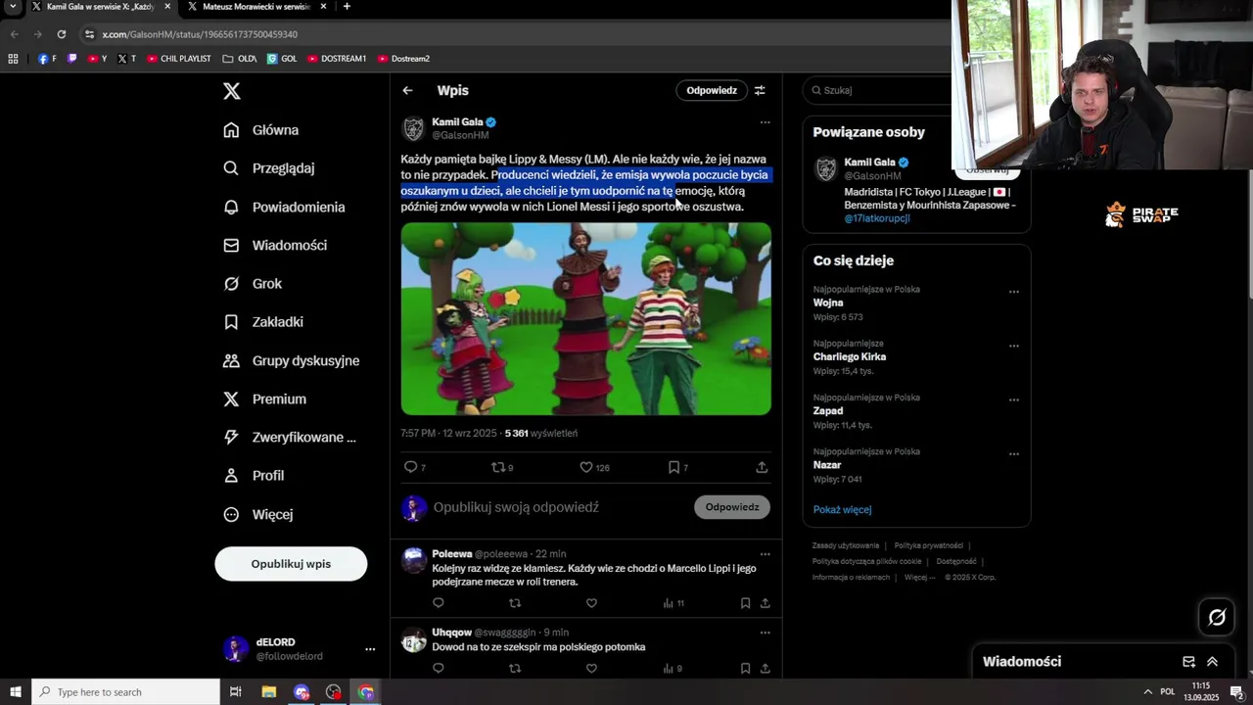Click the grey Odpowiedz submit button
The height and width of the screenshot is (705, 1253).
732,507
